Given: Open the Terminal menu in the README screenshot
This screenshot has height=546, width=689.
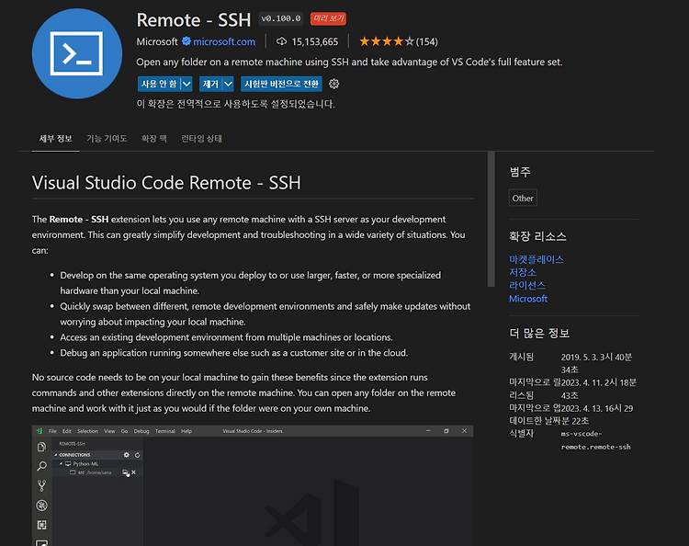Looking at the screenshot, I should 165,431.
